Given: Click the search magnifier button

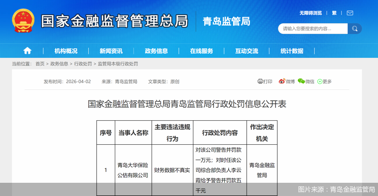Looking at the screenshot, I should (x=355, y=28).
